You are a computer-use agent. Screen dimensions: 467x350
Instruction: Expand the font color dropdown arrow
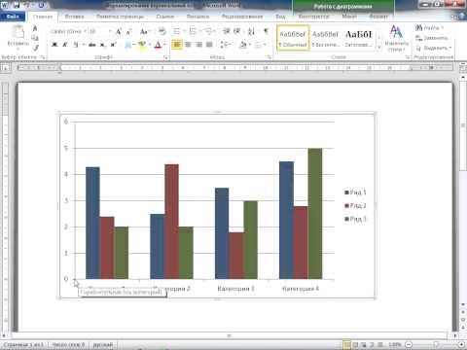165,45
